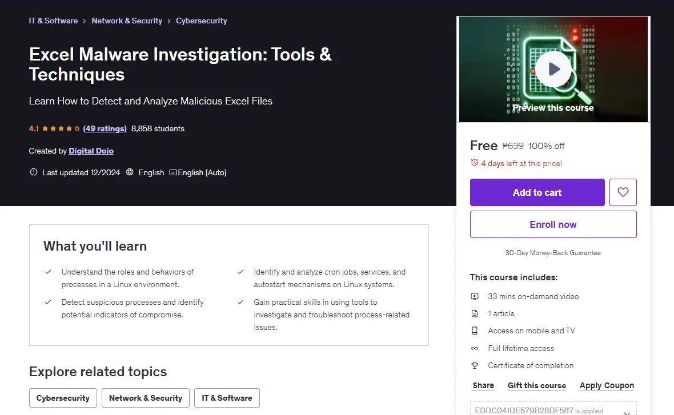Screen dimensions: 674x415
Task: Click the article document icon
Action: (475, 313)
